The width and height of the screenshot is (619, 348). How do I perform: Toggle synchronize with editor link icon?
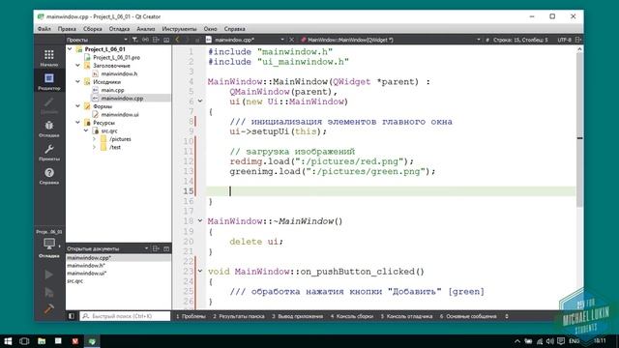point(145,40)
